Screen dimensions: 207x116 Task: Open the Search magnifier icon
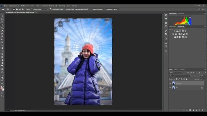click(199, 9)
